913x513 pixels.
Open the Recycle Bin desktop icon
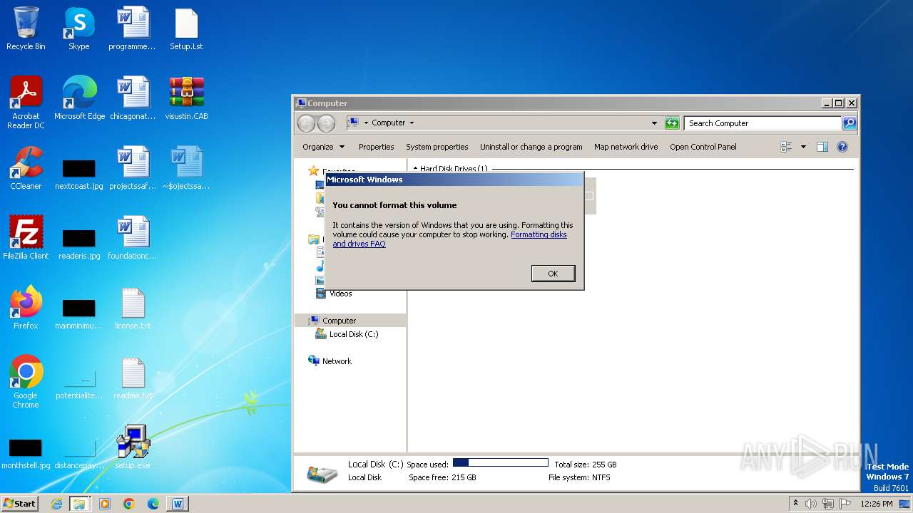pyautogui.click(x=26, y=28)
